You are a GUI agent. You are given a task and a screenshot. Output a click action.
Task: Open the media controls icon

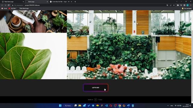pyautogui.click(x=181, y=5)
